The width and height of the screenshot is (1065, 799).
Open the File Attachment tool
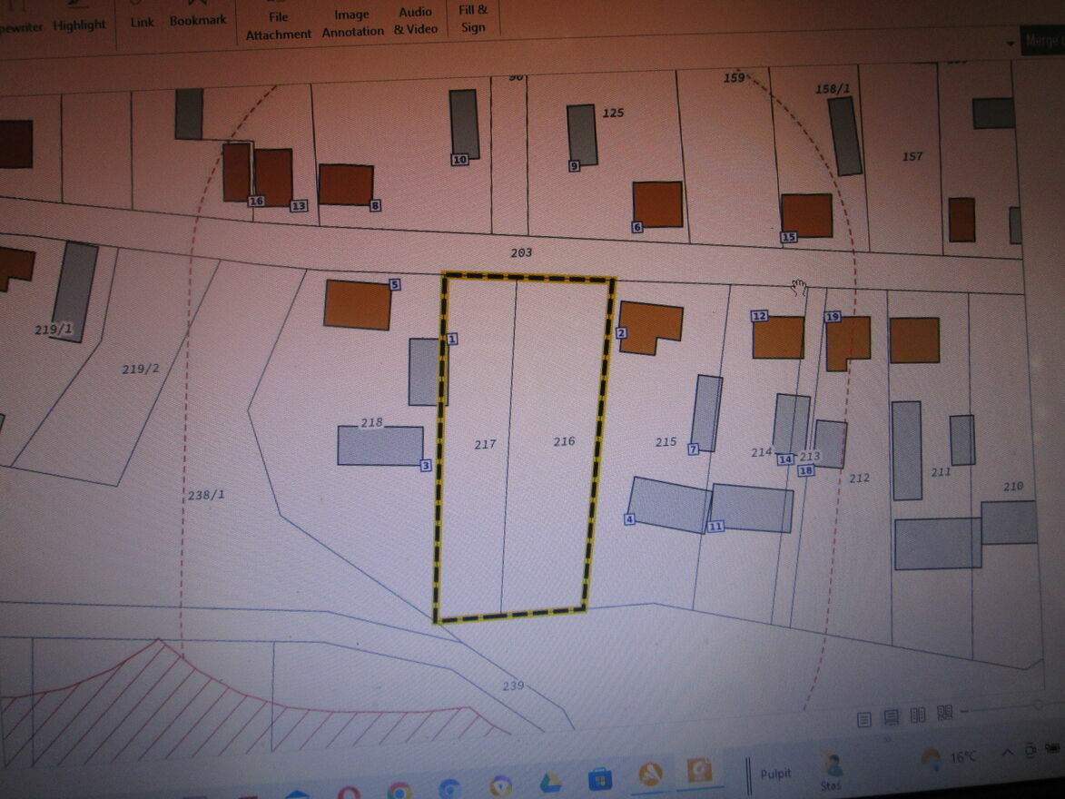point(279,25)
